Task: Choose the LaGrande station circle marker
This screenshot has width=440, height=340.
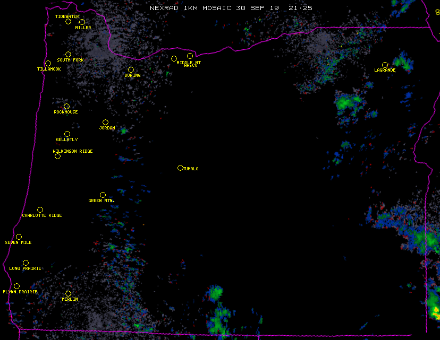Action: point(385,65)
